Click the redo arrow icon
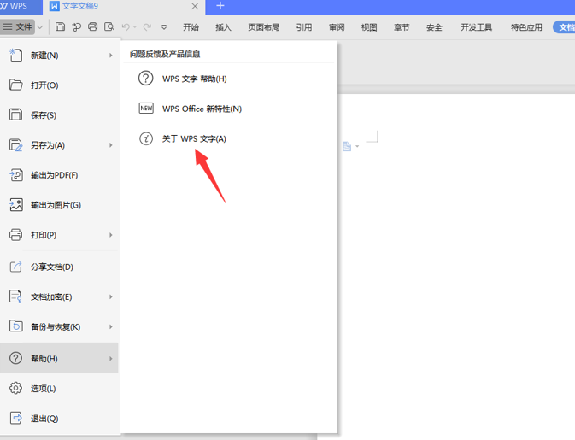Viewport: 575px width, 440px height. click(x=147, y=27)
